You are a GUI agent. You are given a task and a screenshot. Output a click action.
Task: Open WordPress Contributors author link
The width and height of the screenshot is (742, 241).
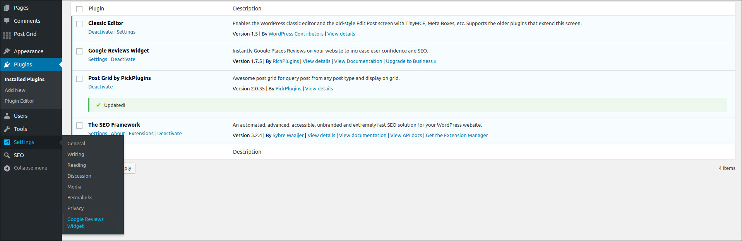pyautogui.click(x=296, y=34)
